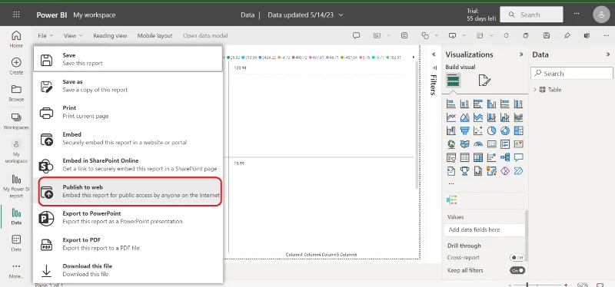The width and height of the screenshot is (615, 287).
Task: Toggle Keep all filters switch
Action: point(517,270)
